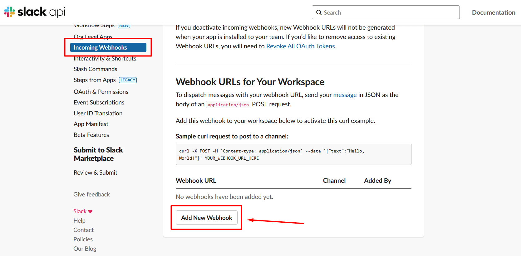Open App Manifest page
The width and height of the screenshot is (521, 256).
tap(91, 124)
